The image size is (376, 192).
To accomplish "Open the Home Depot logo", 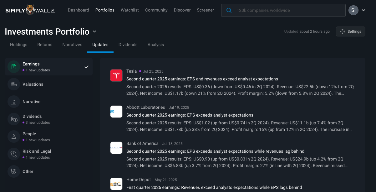I will point(116,184).
